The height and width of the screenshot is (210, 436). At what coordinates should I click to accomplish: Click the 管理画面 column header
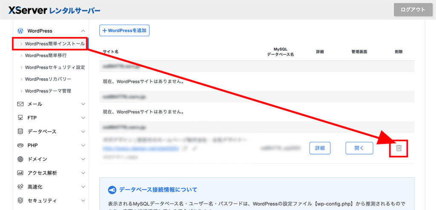[x=359, y=52]
